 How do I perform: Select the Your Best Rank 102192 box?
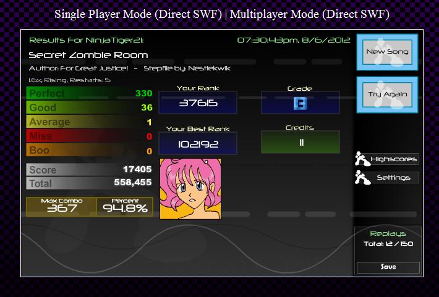[x=198, y=143]
